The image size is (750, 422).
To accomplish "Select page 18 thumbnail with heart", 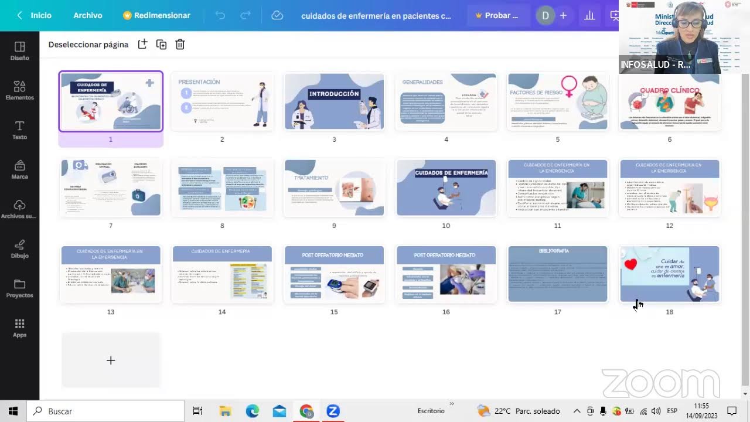I will [x=670, y=274].
